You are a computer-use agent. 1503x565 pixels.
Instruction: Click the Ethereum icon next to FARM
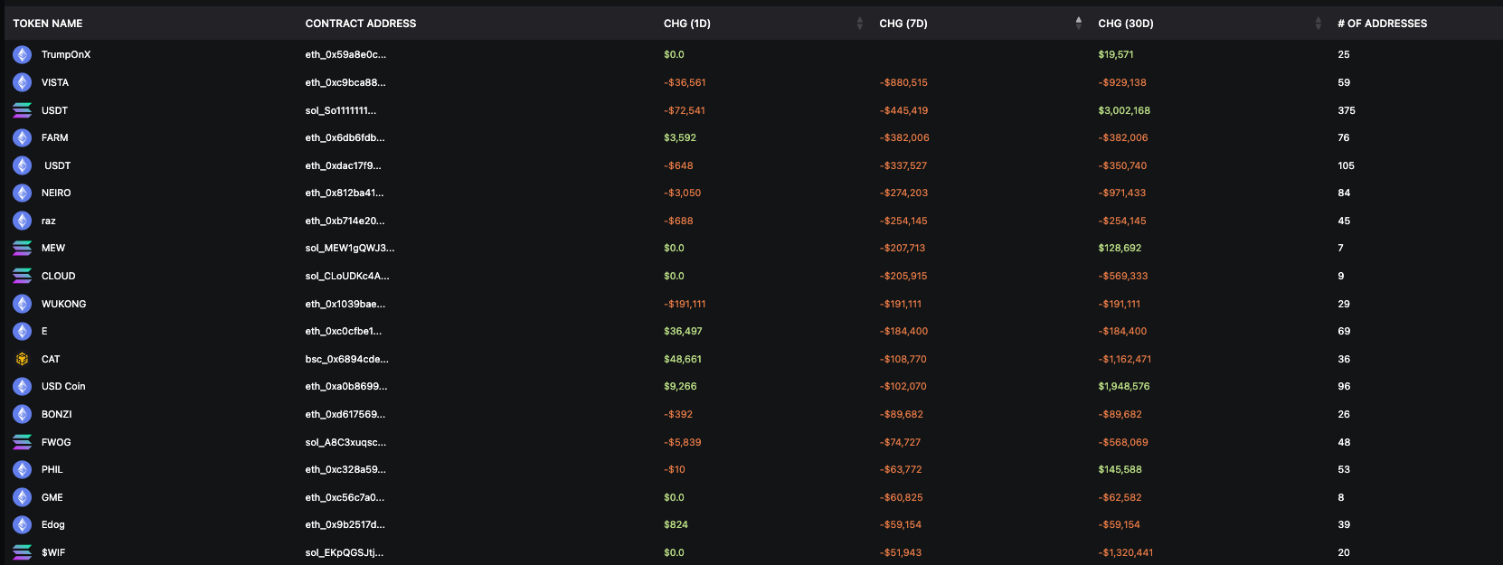tap(23, 137)
